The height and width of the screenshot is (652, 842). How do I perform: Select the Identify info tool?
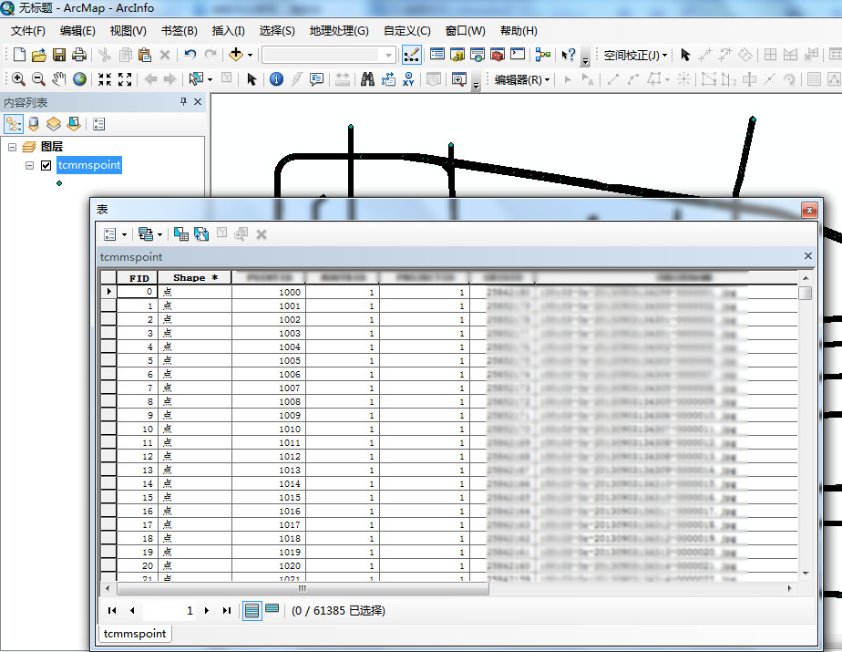(x=277, y=79)
